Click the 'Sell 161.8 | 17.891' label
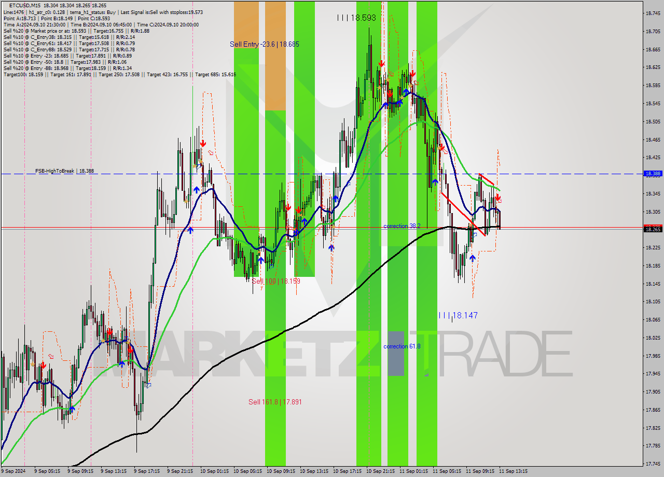 pyautogui.click(x=275, y=402)
